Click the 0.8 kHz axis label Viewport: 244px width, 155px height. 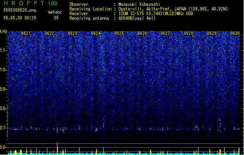pos(3,108)
